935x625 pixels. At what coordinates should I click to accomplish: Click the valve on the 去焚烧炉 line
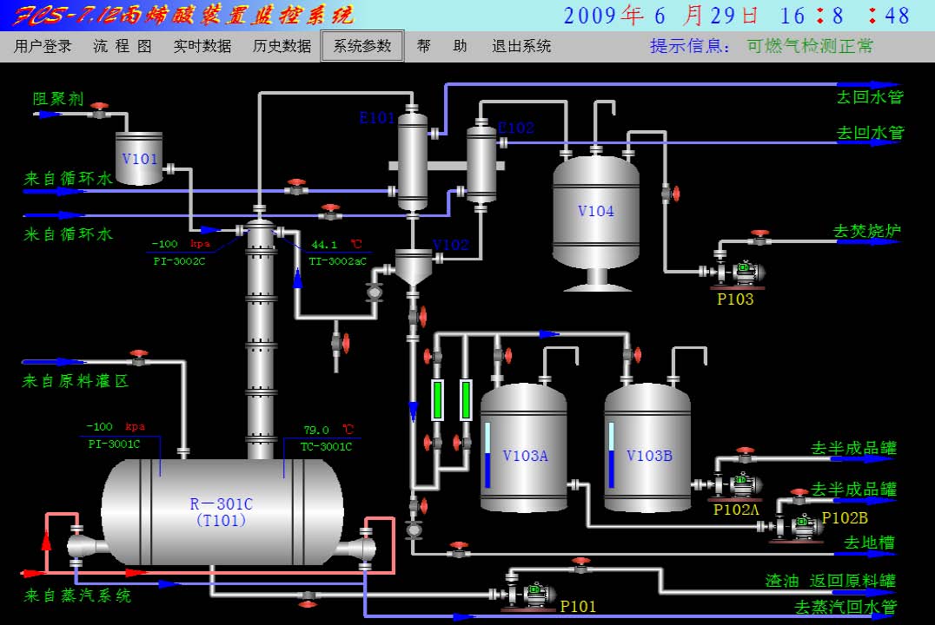(759, 238)
